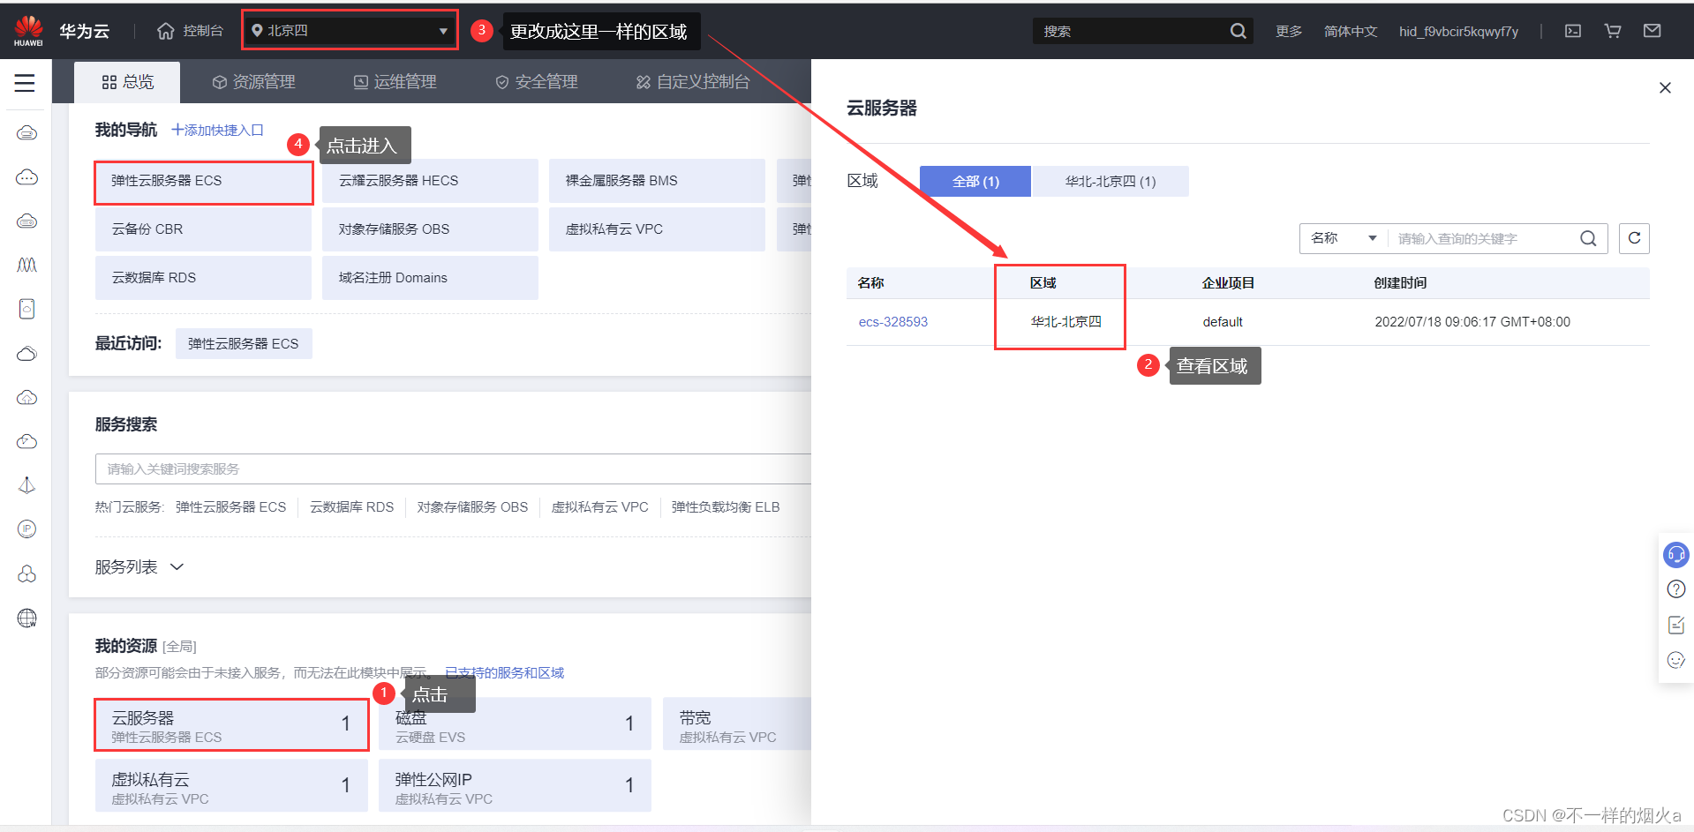Click the globe icon in the sidebar
The image size is (1694, 832).
pyautogui.click(x=26, y=618)
